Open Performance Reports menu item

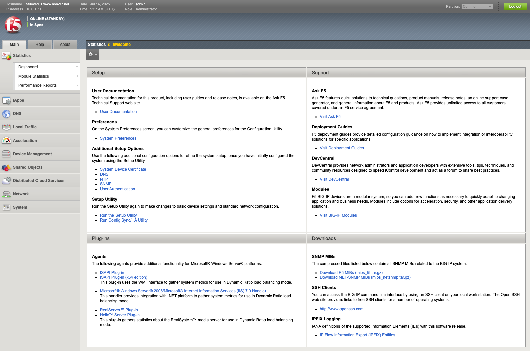pyautogui.click(x=47, y=85)
